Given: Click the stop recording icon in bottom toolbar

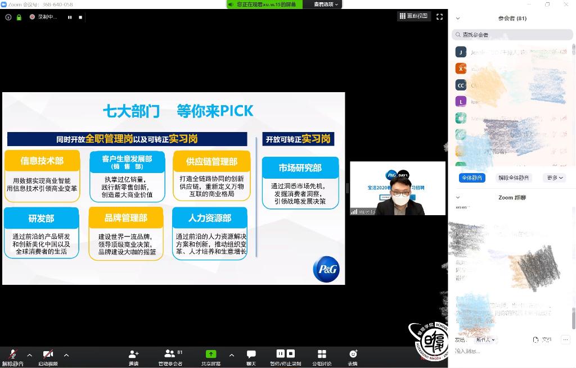Looking at the screenshot, I should point(291,354).
